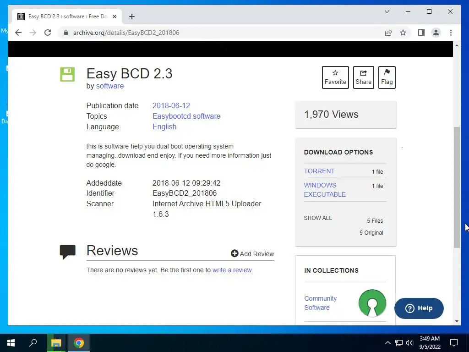Flag this item
469x352 pixels.
tap(387, 77)
